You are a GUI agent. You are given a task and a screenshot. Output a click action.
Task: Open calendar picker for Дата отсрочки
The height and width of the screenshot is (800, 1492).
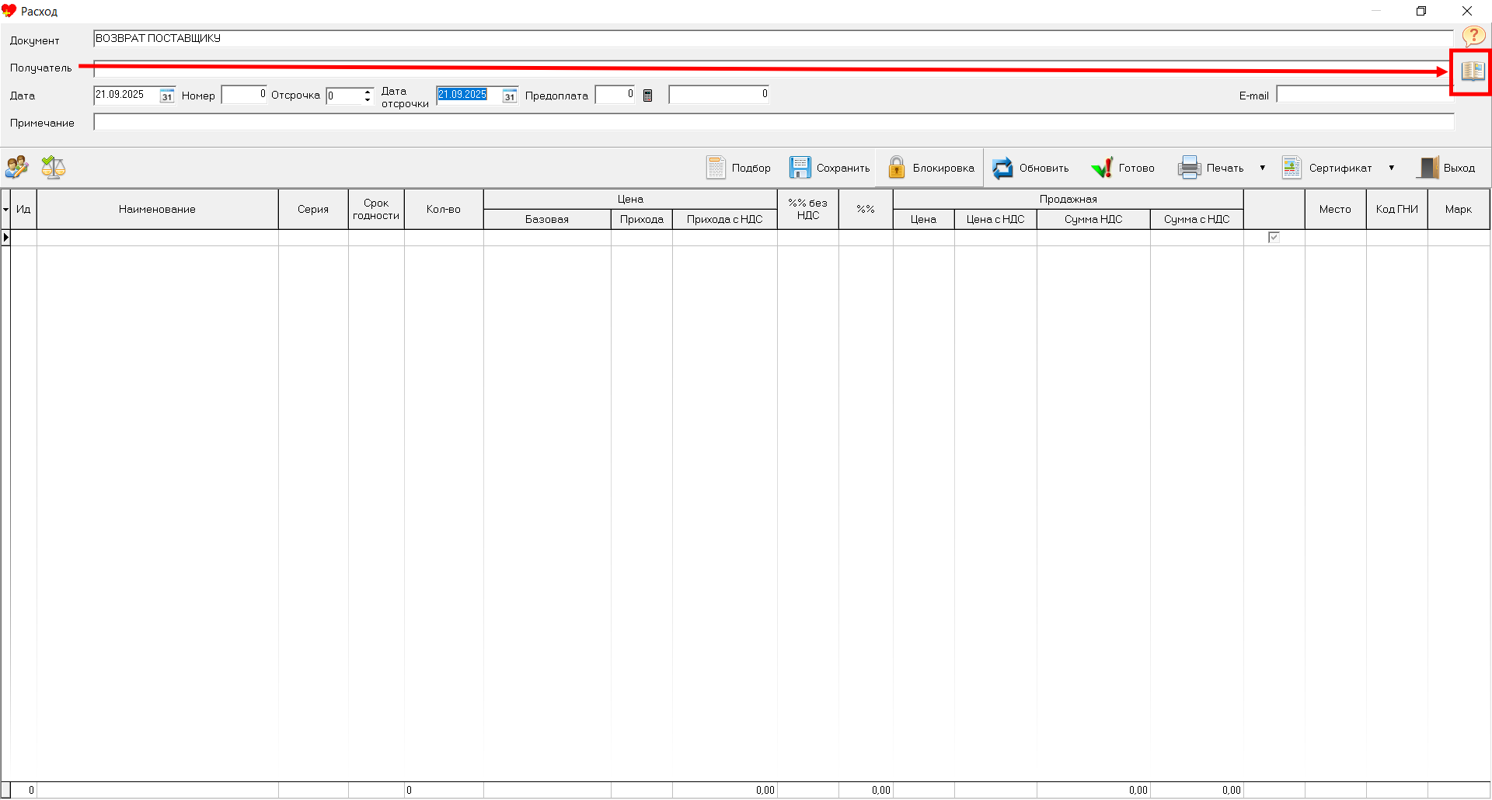pyautogui.click(x=509, y=96)
